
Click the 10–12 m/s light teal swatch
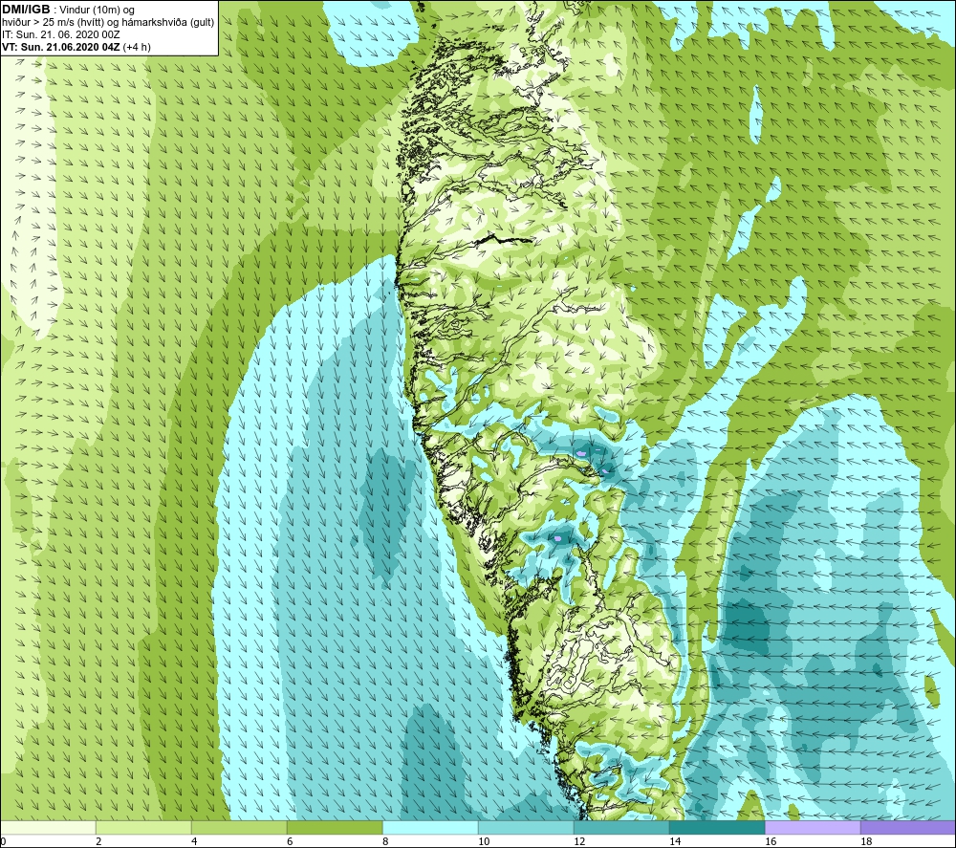tap(526, 827)
